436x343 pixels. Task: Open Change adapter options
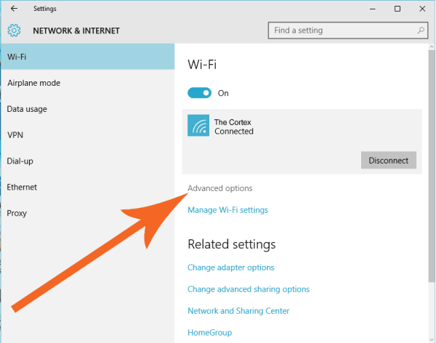coord(231,267)
